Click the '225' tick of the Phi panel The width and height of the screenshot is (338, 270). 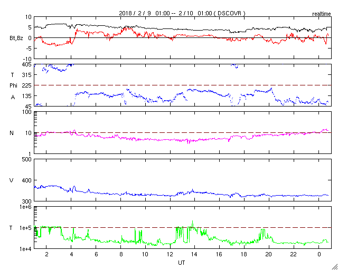[x=27, y=85]
